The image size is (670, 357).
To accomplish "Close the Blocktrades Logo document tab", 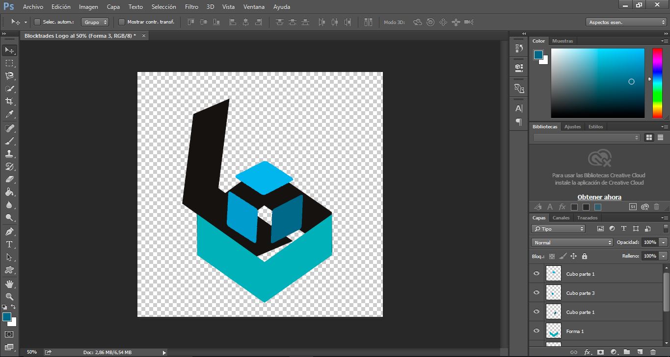I will [144, 36].
